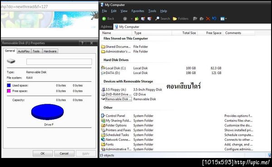Select the Printers and Faxes icon
272x167 pixels.
point(103,130)
